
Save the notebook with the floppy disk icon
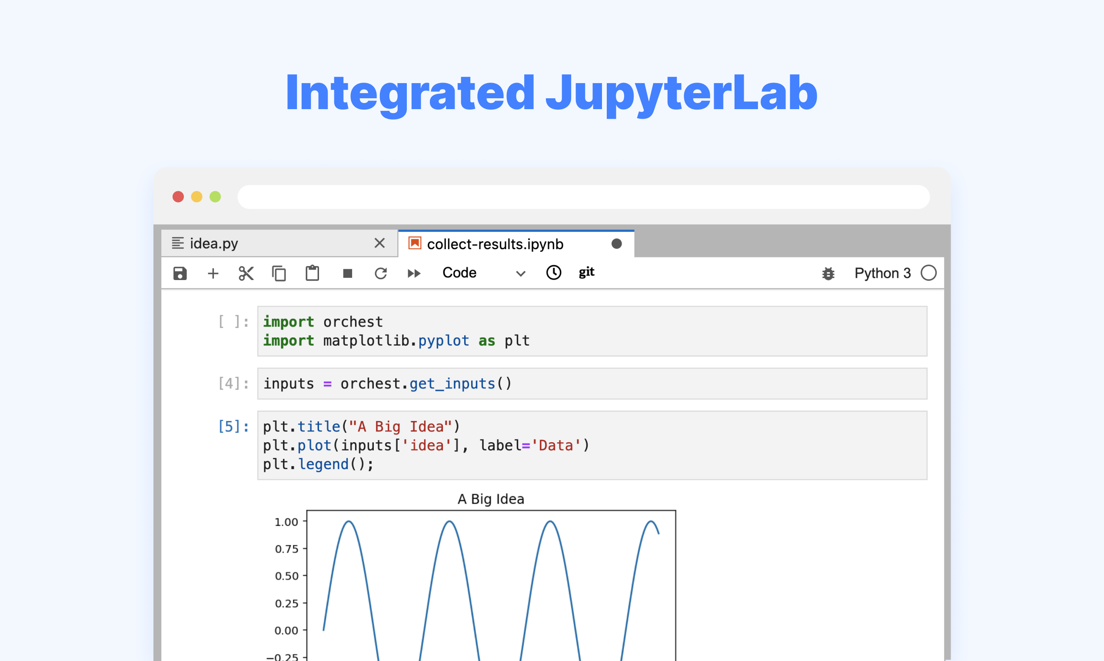pos(180,273)
